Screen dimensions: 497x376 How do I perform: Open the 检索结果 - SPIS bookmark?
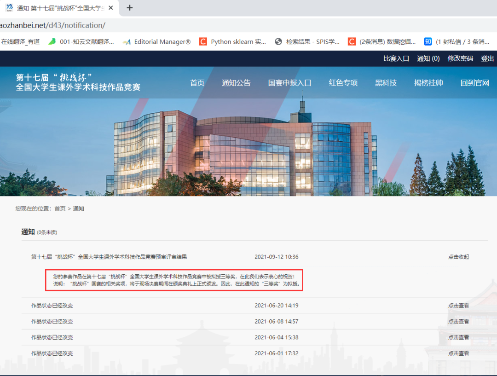point(307,41)
